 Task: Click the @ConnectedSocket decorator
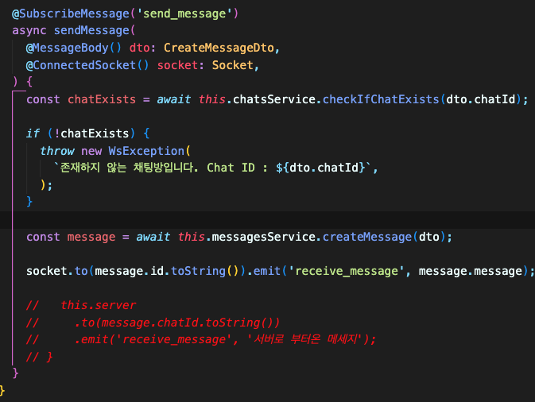[81, 65]
